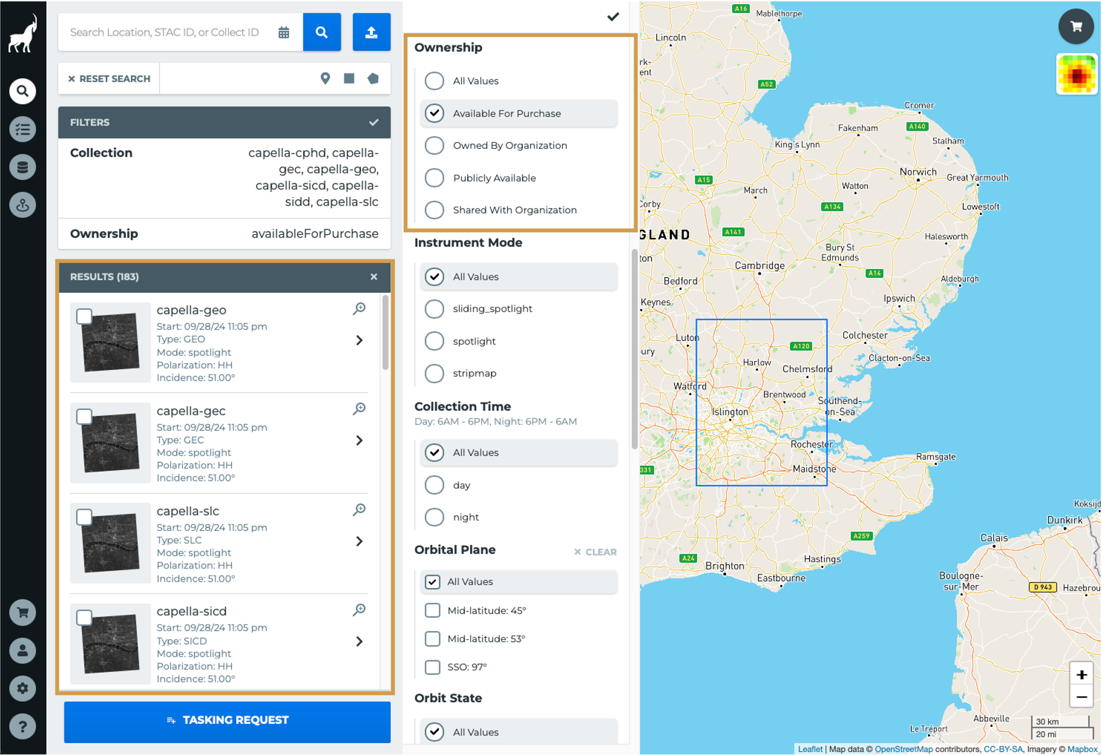This screenshot has height=755, width=1102.
Task: Open the OpenStreetMap attribution link
Action: pos(904,749)
